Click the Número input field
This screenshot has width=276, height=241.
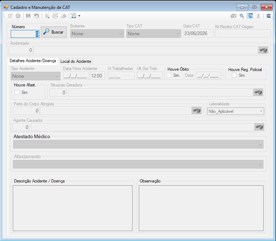pos(25,34)
